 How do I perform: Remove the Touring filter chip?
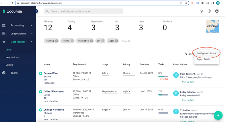pos(72,41)
